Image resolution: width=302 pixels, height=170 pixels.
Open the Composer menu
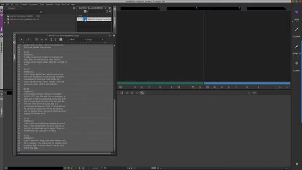point(34,4)
